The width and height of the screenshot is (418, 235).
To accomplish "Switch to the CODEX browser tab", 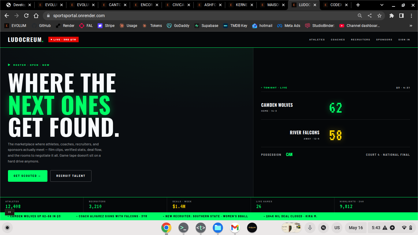I will [336, 5].
